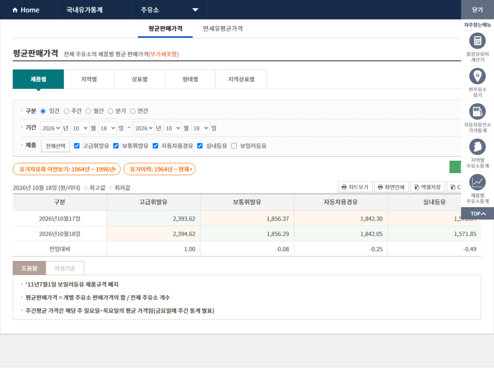494x370 pixels.
Task: Open the end year dropdown
Action: 144,128
